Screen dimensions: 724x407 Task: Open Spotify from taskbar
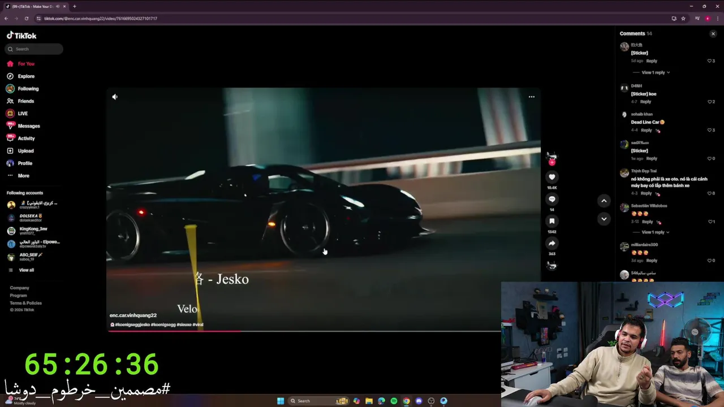(x=394, y=401)
